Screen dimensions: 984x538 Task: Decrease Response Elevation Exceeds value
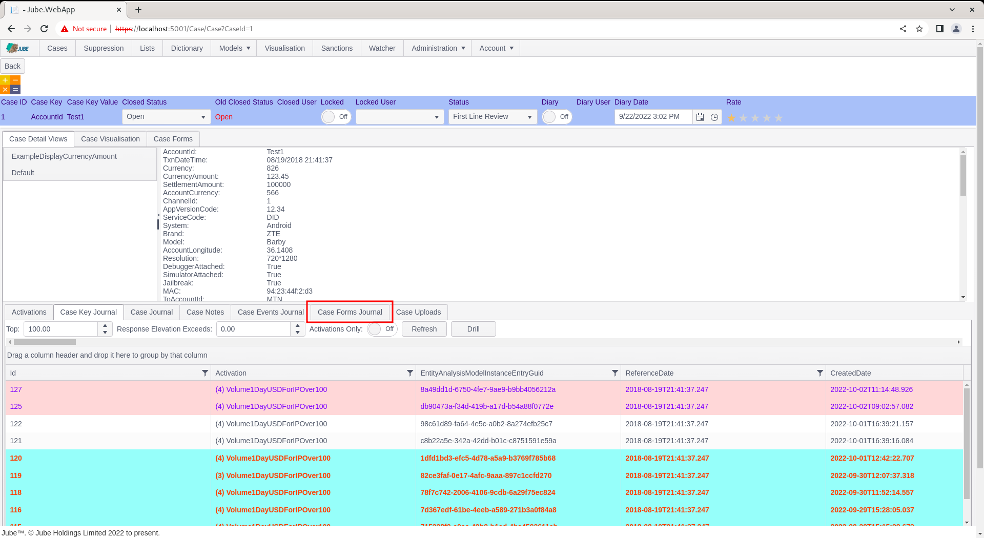click(x=298, y=333)
